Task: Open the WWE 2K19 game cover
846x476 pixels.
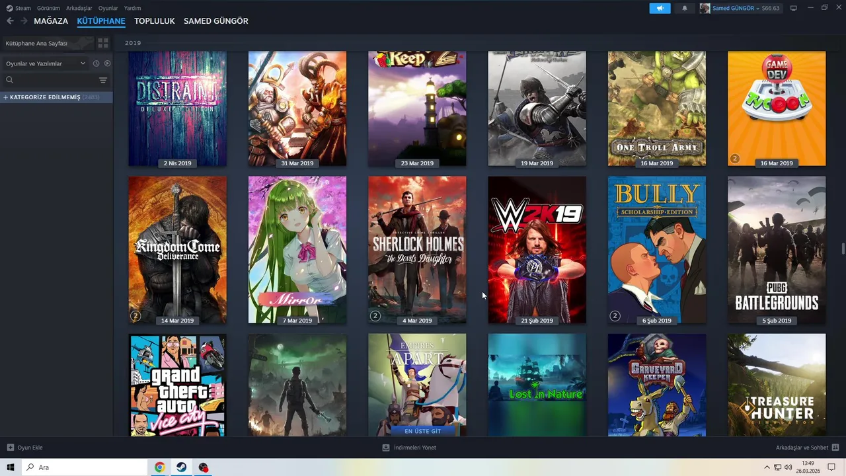Action: pyautogui.click(x=537, y=250)
